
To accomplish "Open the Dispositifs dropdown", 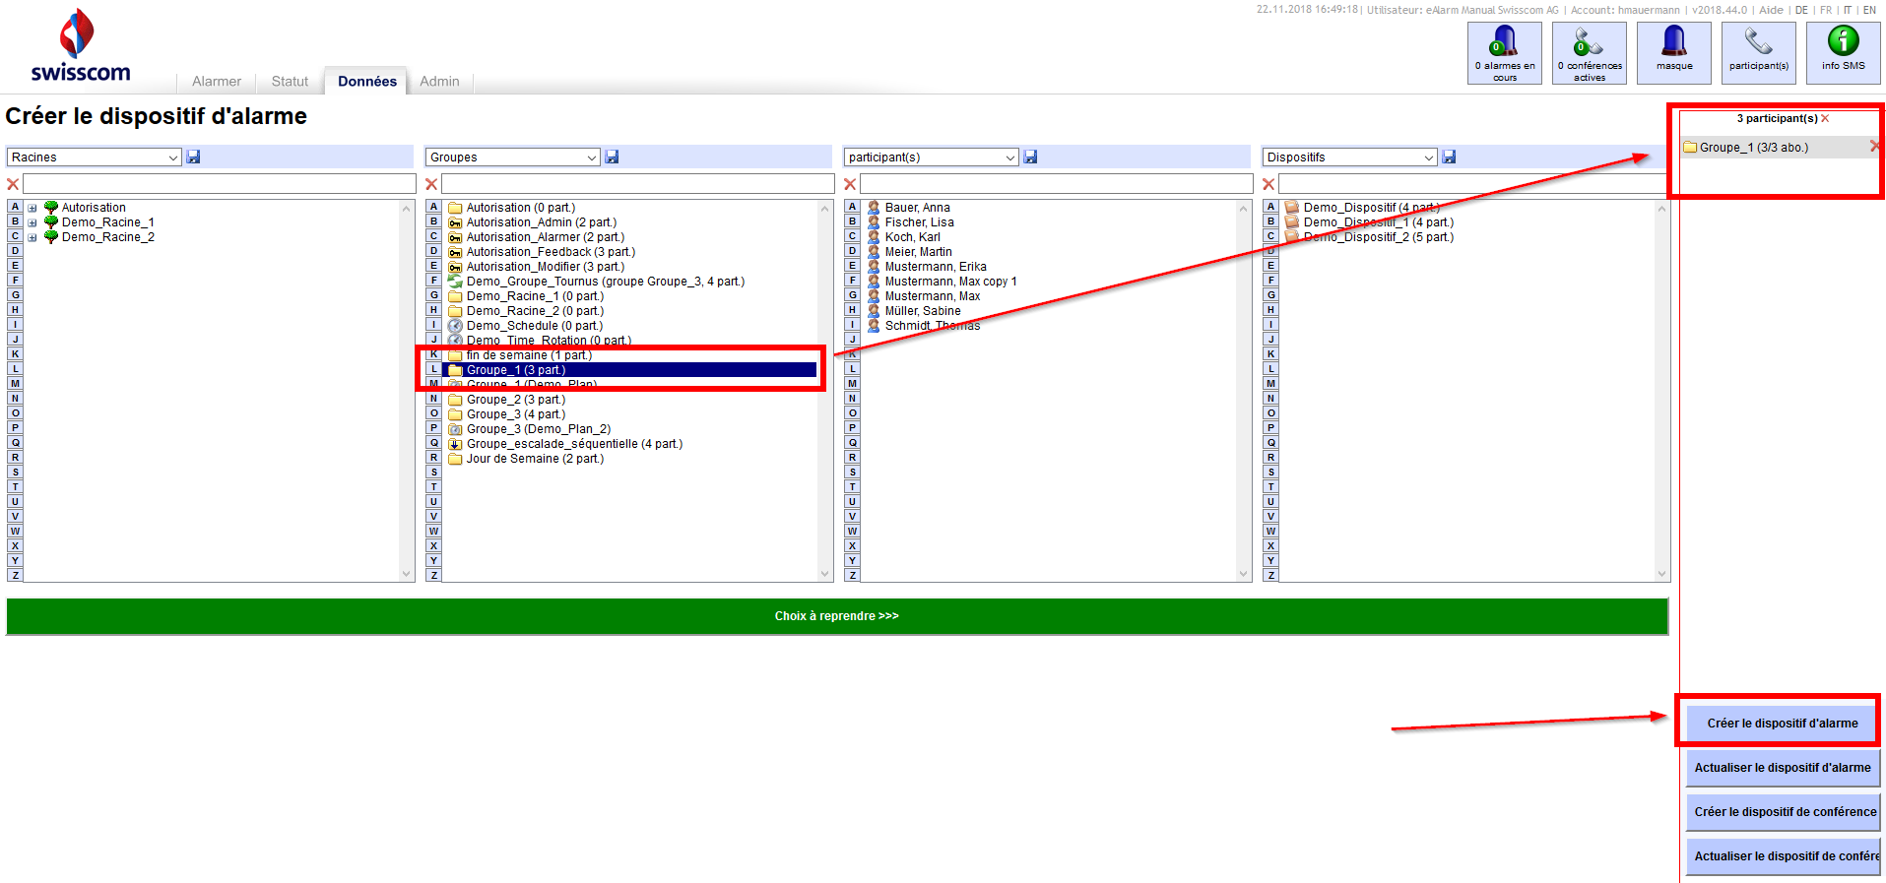I will [1349, 158].
